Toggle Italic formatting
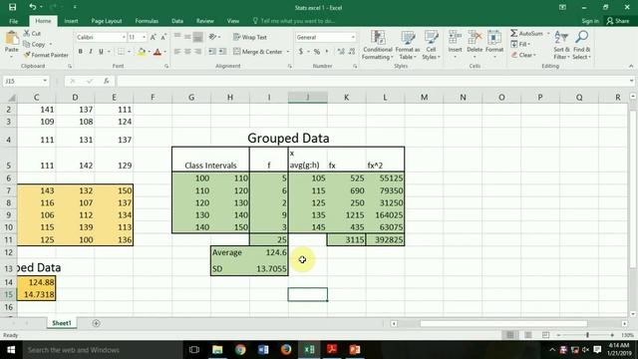This screenshot has height=359, width=638. point(91,52)
